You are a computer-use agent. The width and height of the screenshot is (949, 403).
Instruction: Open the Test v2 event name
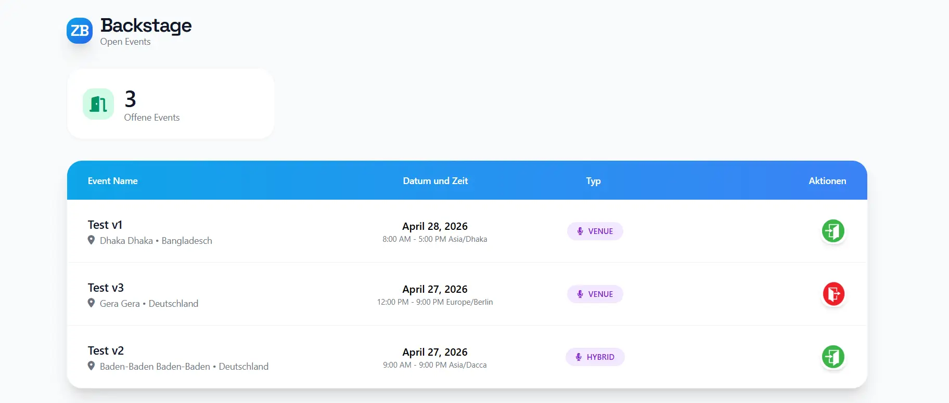106,350
